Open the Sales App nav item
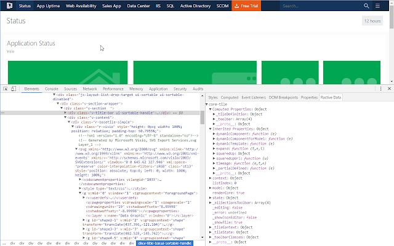The height and width of the screenshot is (246, 394). (111, 6)
